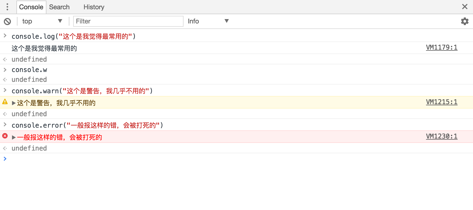Click the red error circle icon
Screen dimensions: 473x210
coord(5,136)
